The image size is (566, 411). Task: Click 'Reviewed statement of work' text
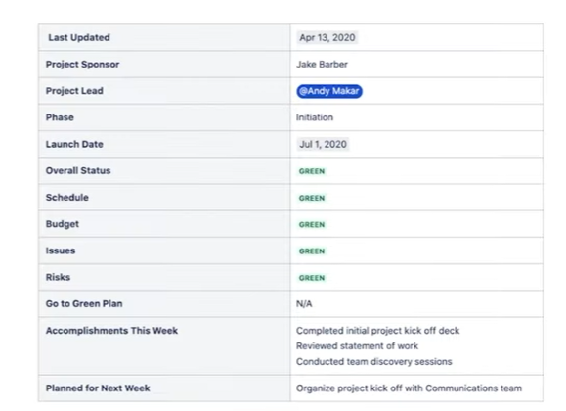[x=357, y=346]
